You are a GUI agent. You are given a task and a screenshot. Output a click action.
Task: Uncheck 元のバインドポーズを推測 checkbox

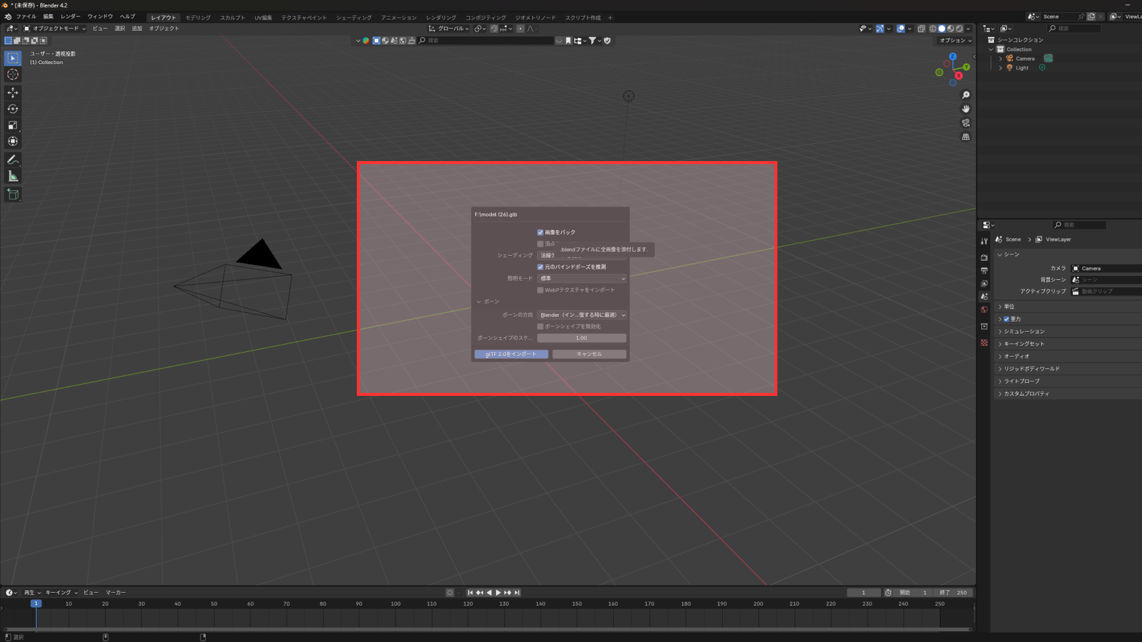tap(540, 267)
